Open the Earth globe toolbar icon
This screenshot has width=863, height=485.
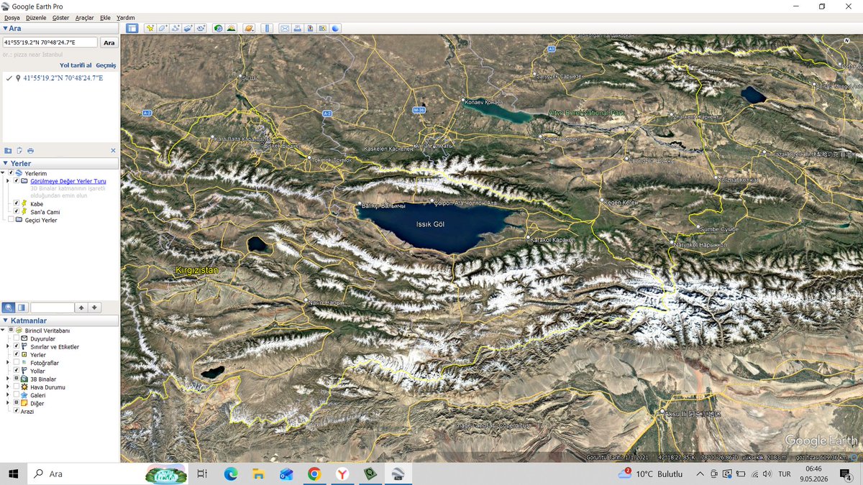pyautogui.click(x=335, y=28)
